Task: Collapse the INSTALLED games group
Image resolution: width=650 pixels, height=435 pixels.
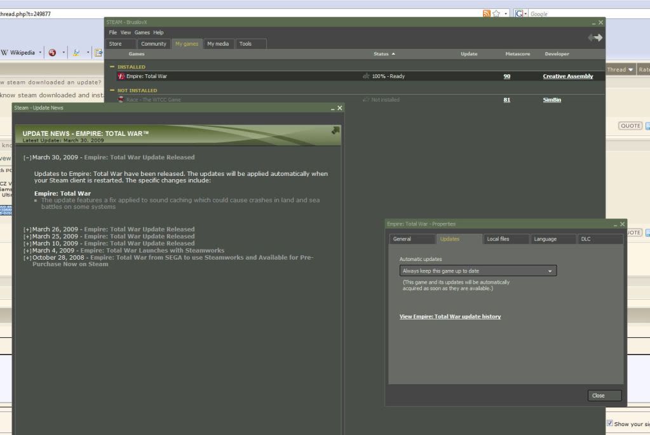Action: click(x=112, y=67)
